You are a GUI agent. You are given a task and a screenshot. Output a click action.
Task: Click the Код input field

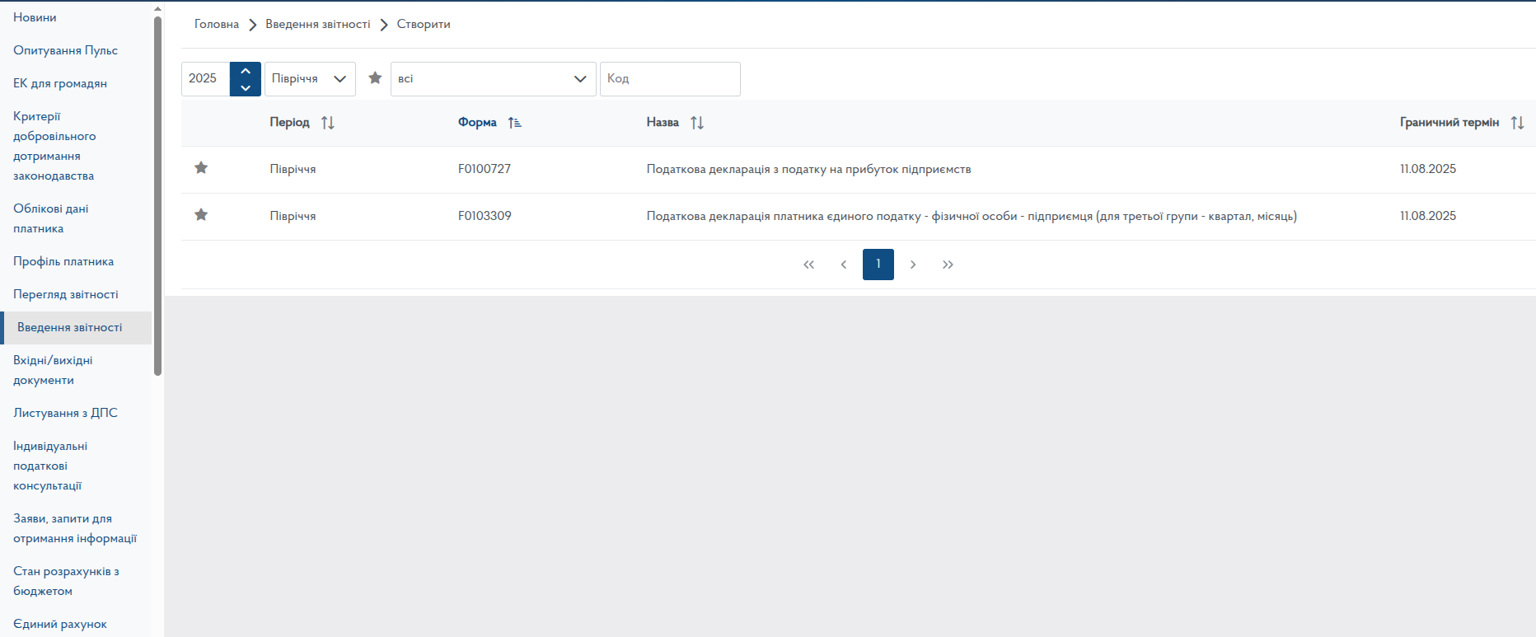tap(670, 79)
